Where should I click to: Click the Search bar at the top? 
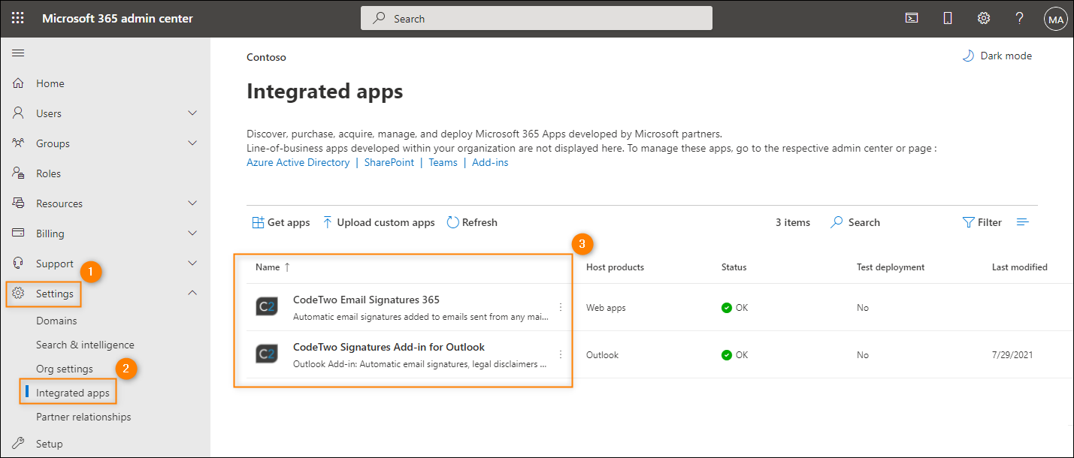click(x=536, y=17)
